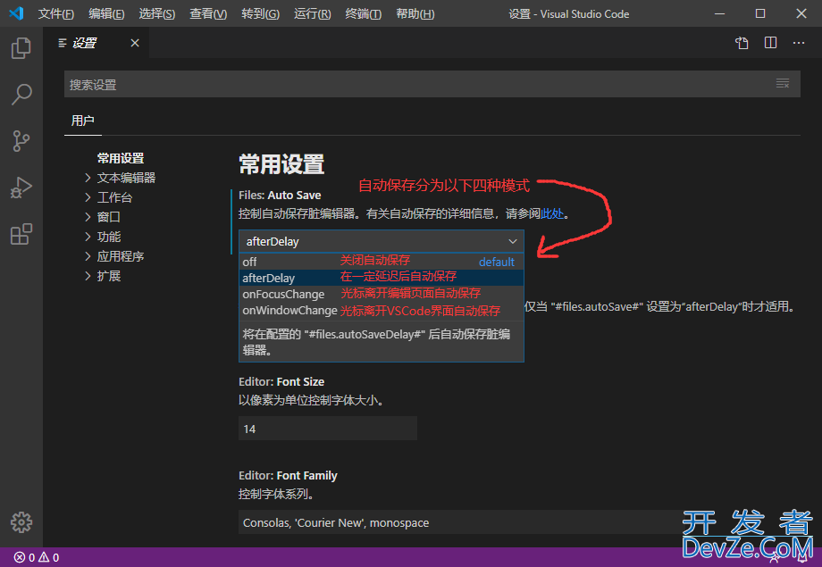Click the 常用设置 main heading
The image size is (822, 567).
click(x=281, y=164)
